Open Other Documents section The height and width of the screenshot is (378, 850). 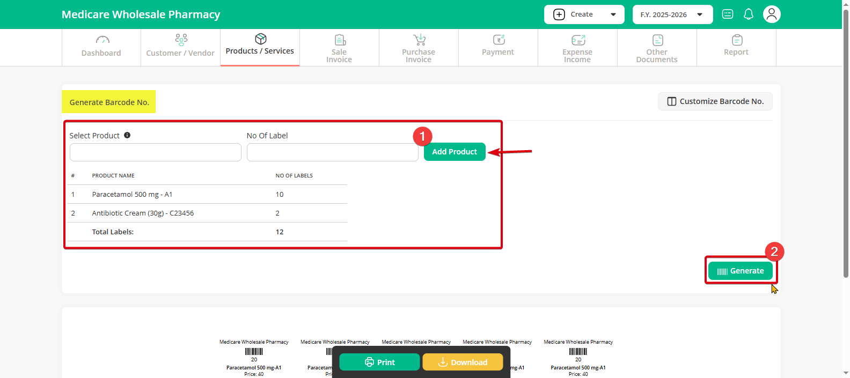click(657, 47)
